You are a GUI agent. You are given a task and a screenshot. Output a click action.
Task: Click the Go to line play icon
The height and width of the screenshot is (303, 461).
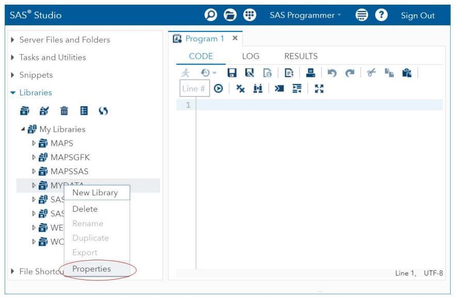click(218, 89)
